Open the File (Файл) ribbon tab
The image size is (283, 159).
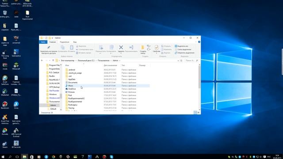click(x=43, y=42)
